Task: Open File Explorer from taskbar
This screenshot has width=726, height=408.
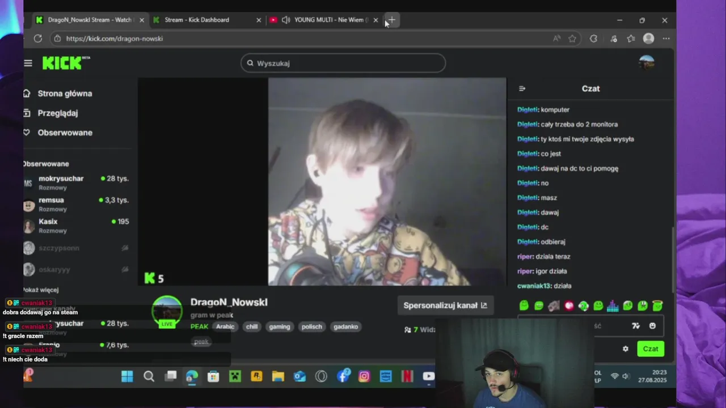Action: [x=278, y=376]
